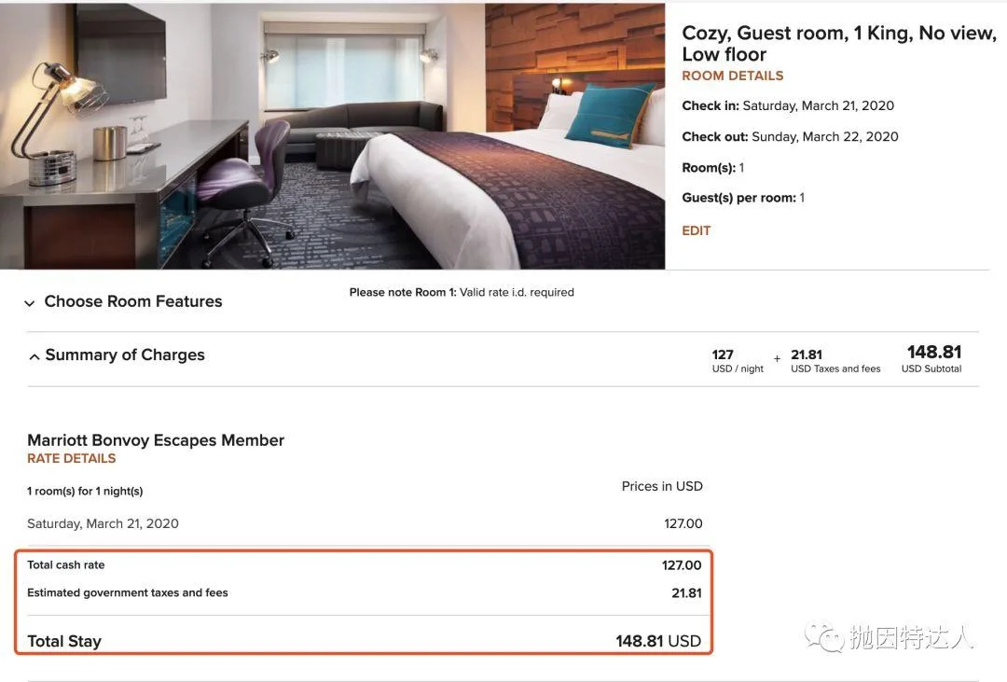
Task: Click the Total cash rate row
Action: (365, 565)
